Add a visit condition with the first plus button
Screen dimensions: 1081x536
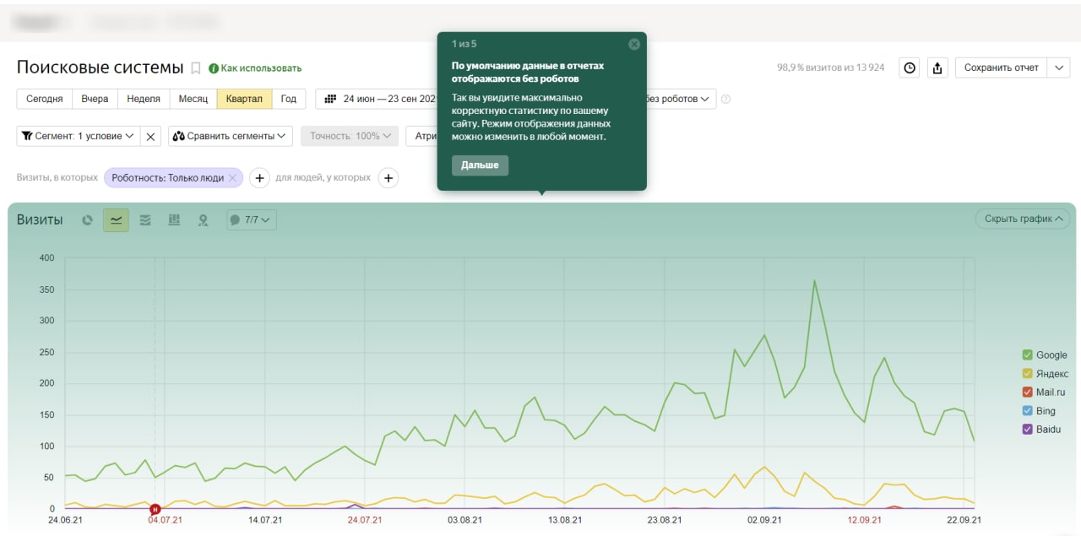pos(259,178)
